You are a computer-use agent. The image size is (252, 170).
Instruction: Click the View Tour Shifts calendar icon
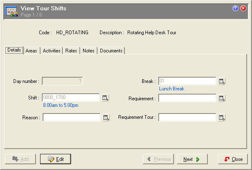pyautogui.click(x=11, y=12)
